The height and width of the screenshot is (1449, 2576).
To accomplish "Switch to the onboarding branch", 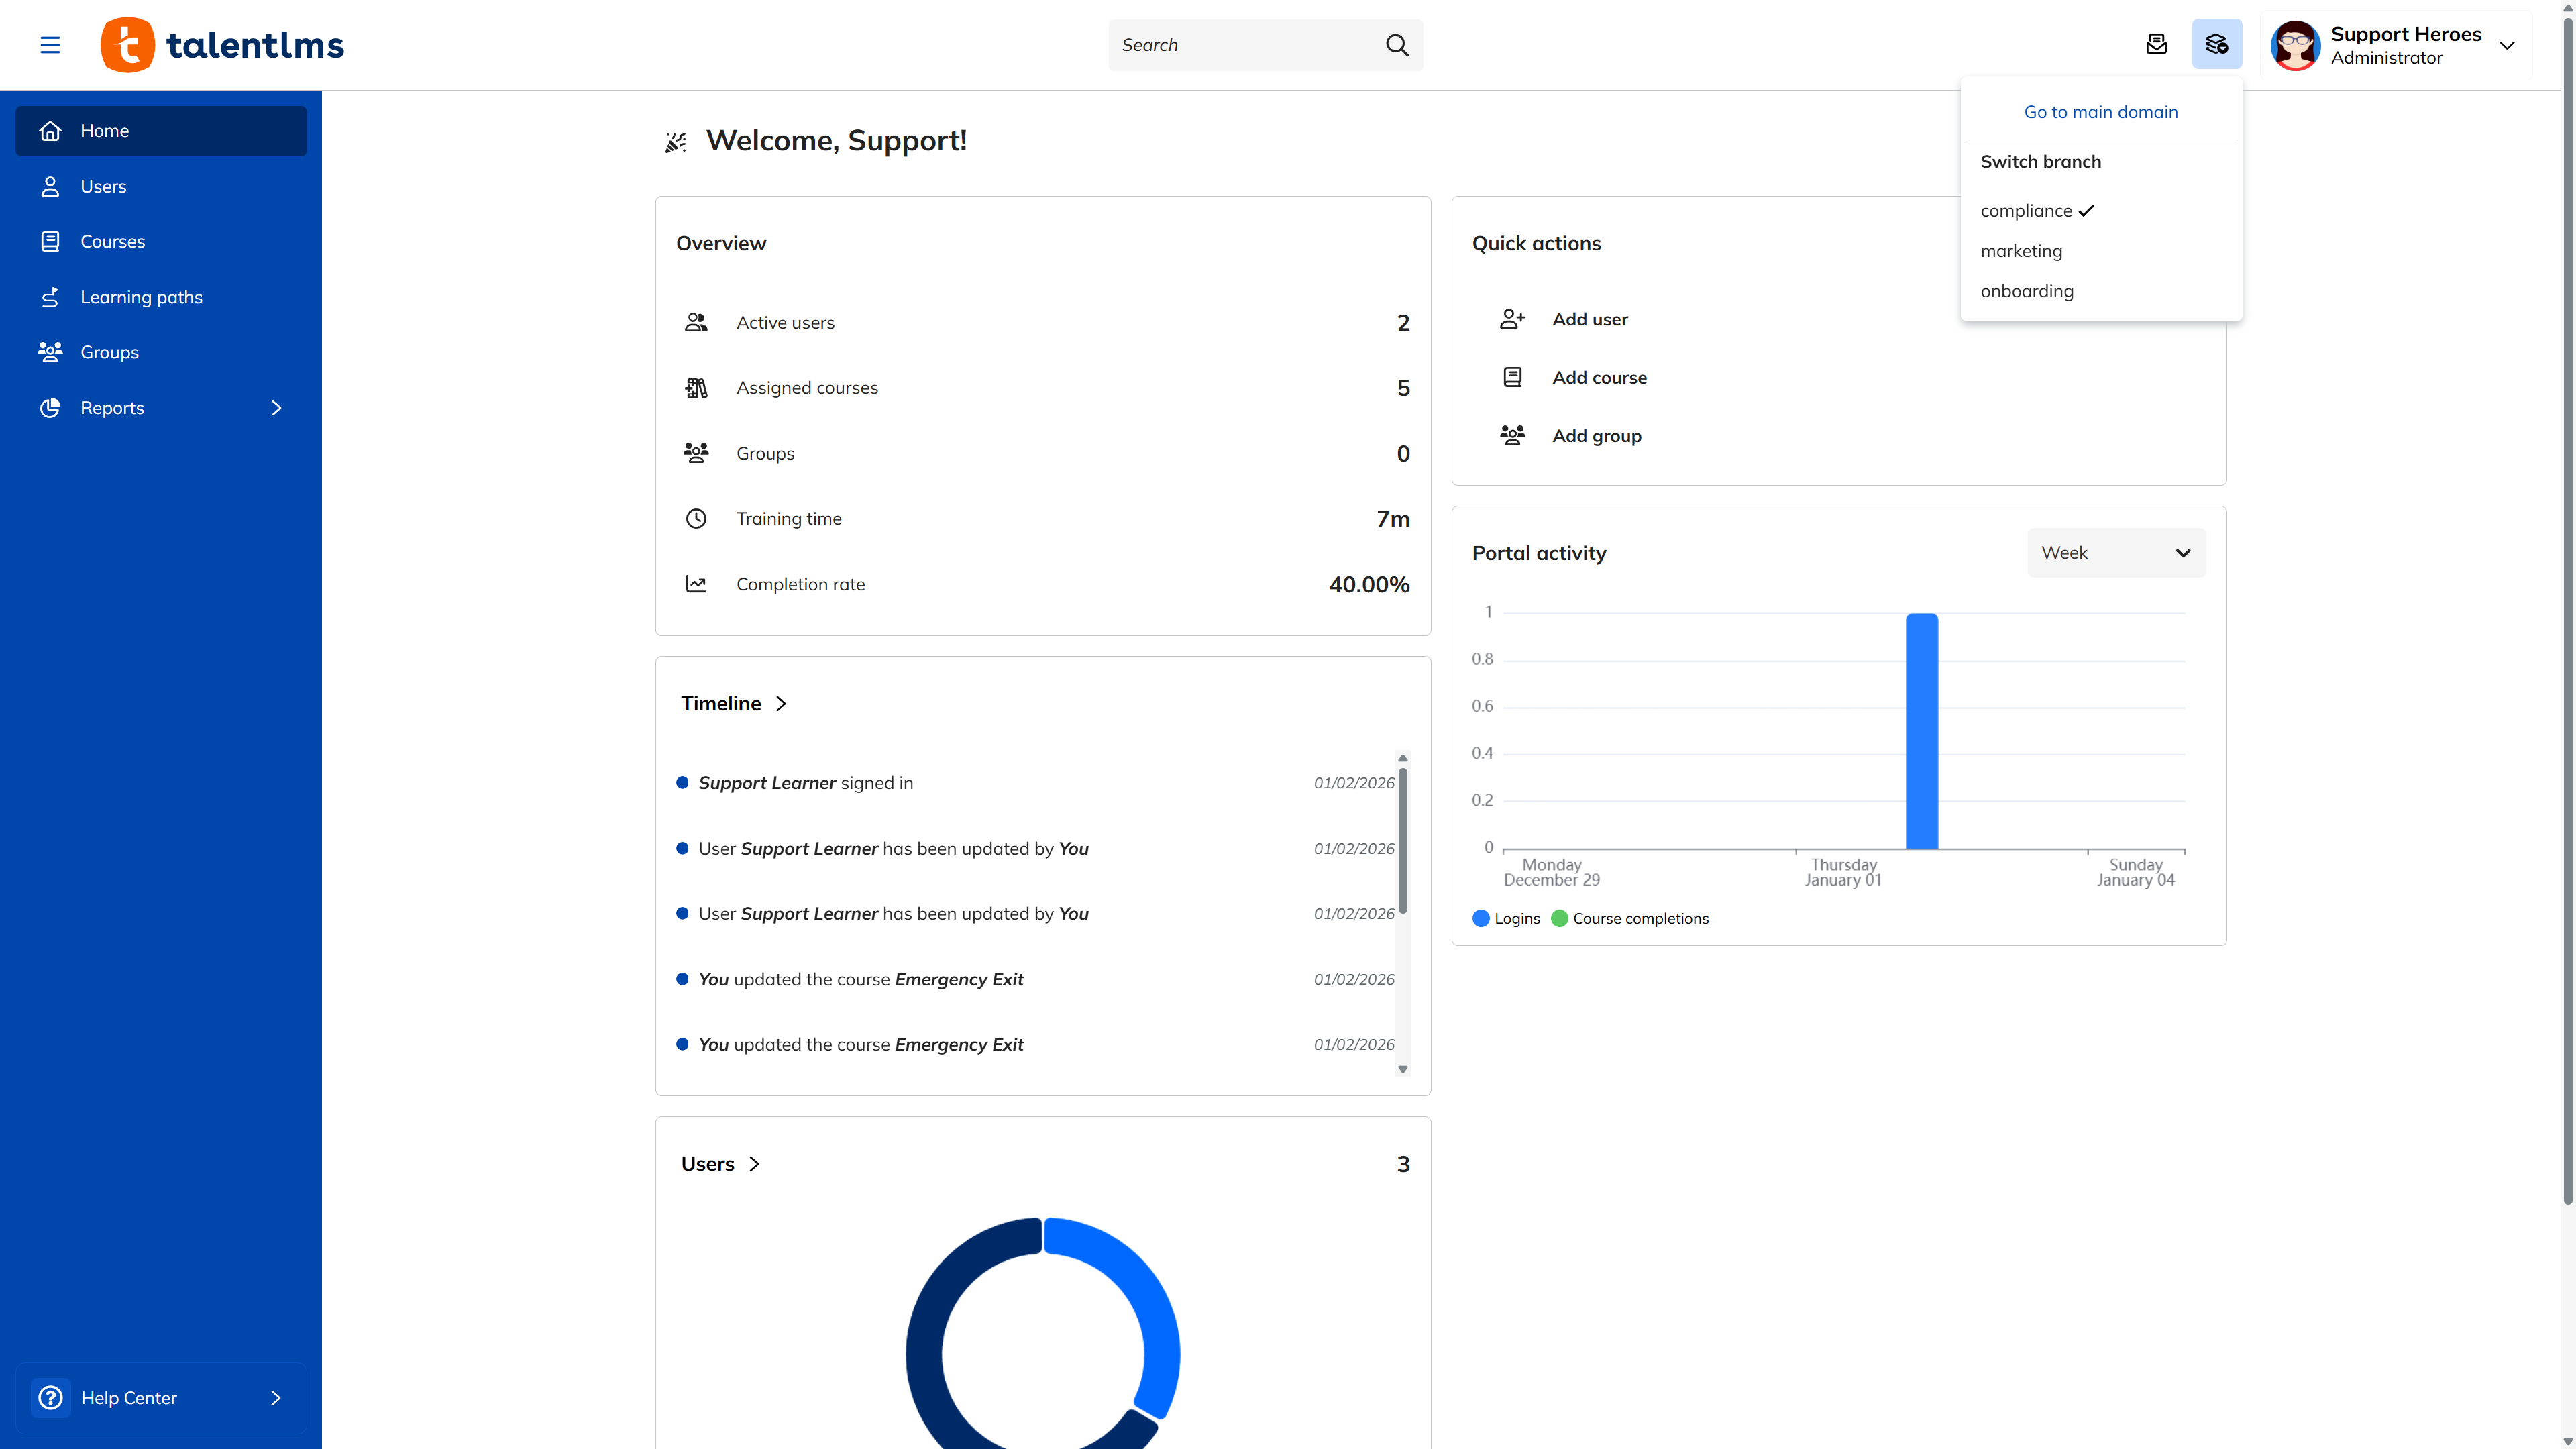I will point(2027,291).
